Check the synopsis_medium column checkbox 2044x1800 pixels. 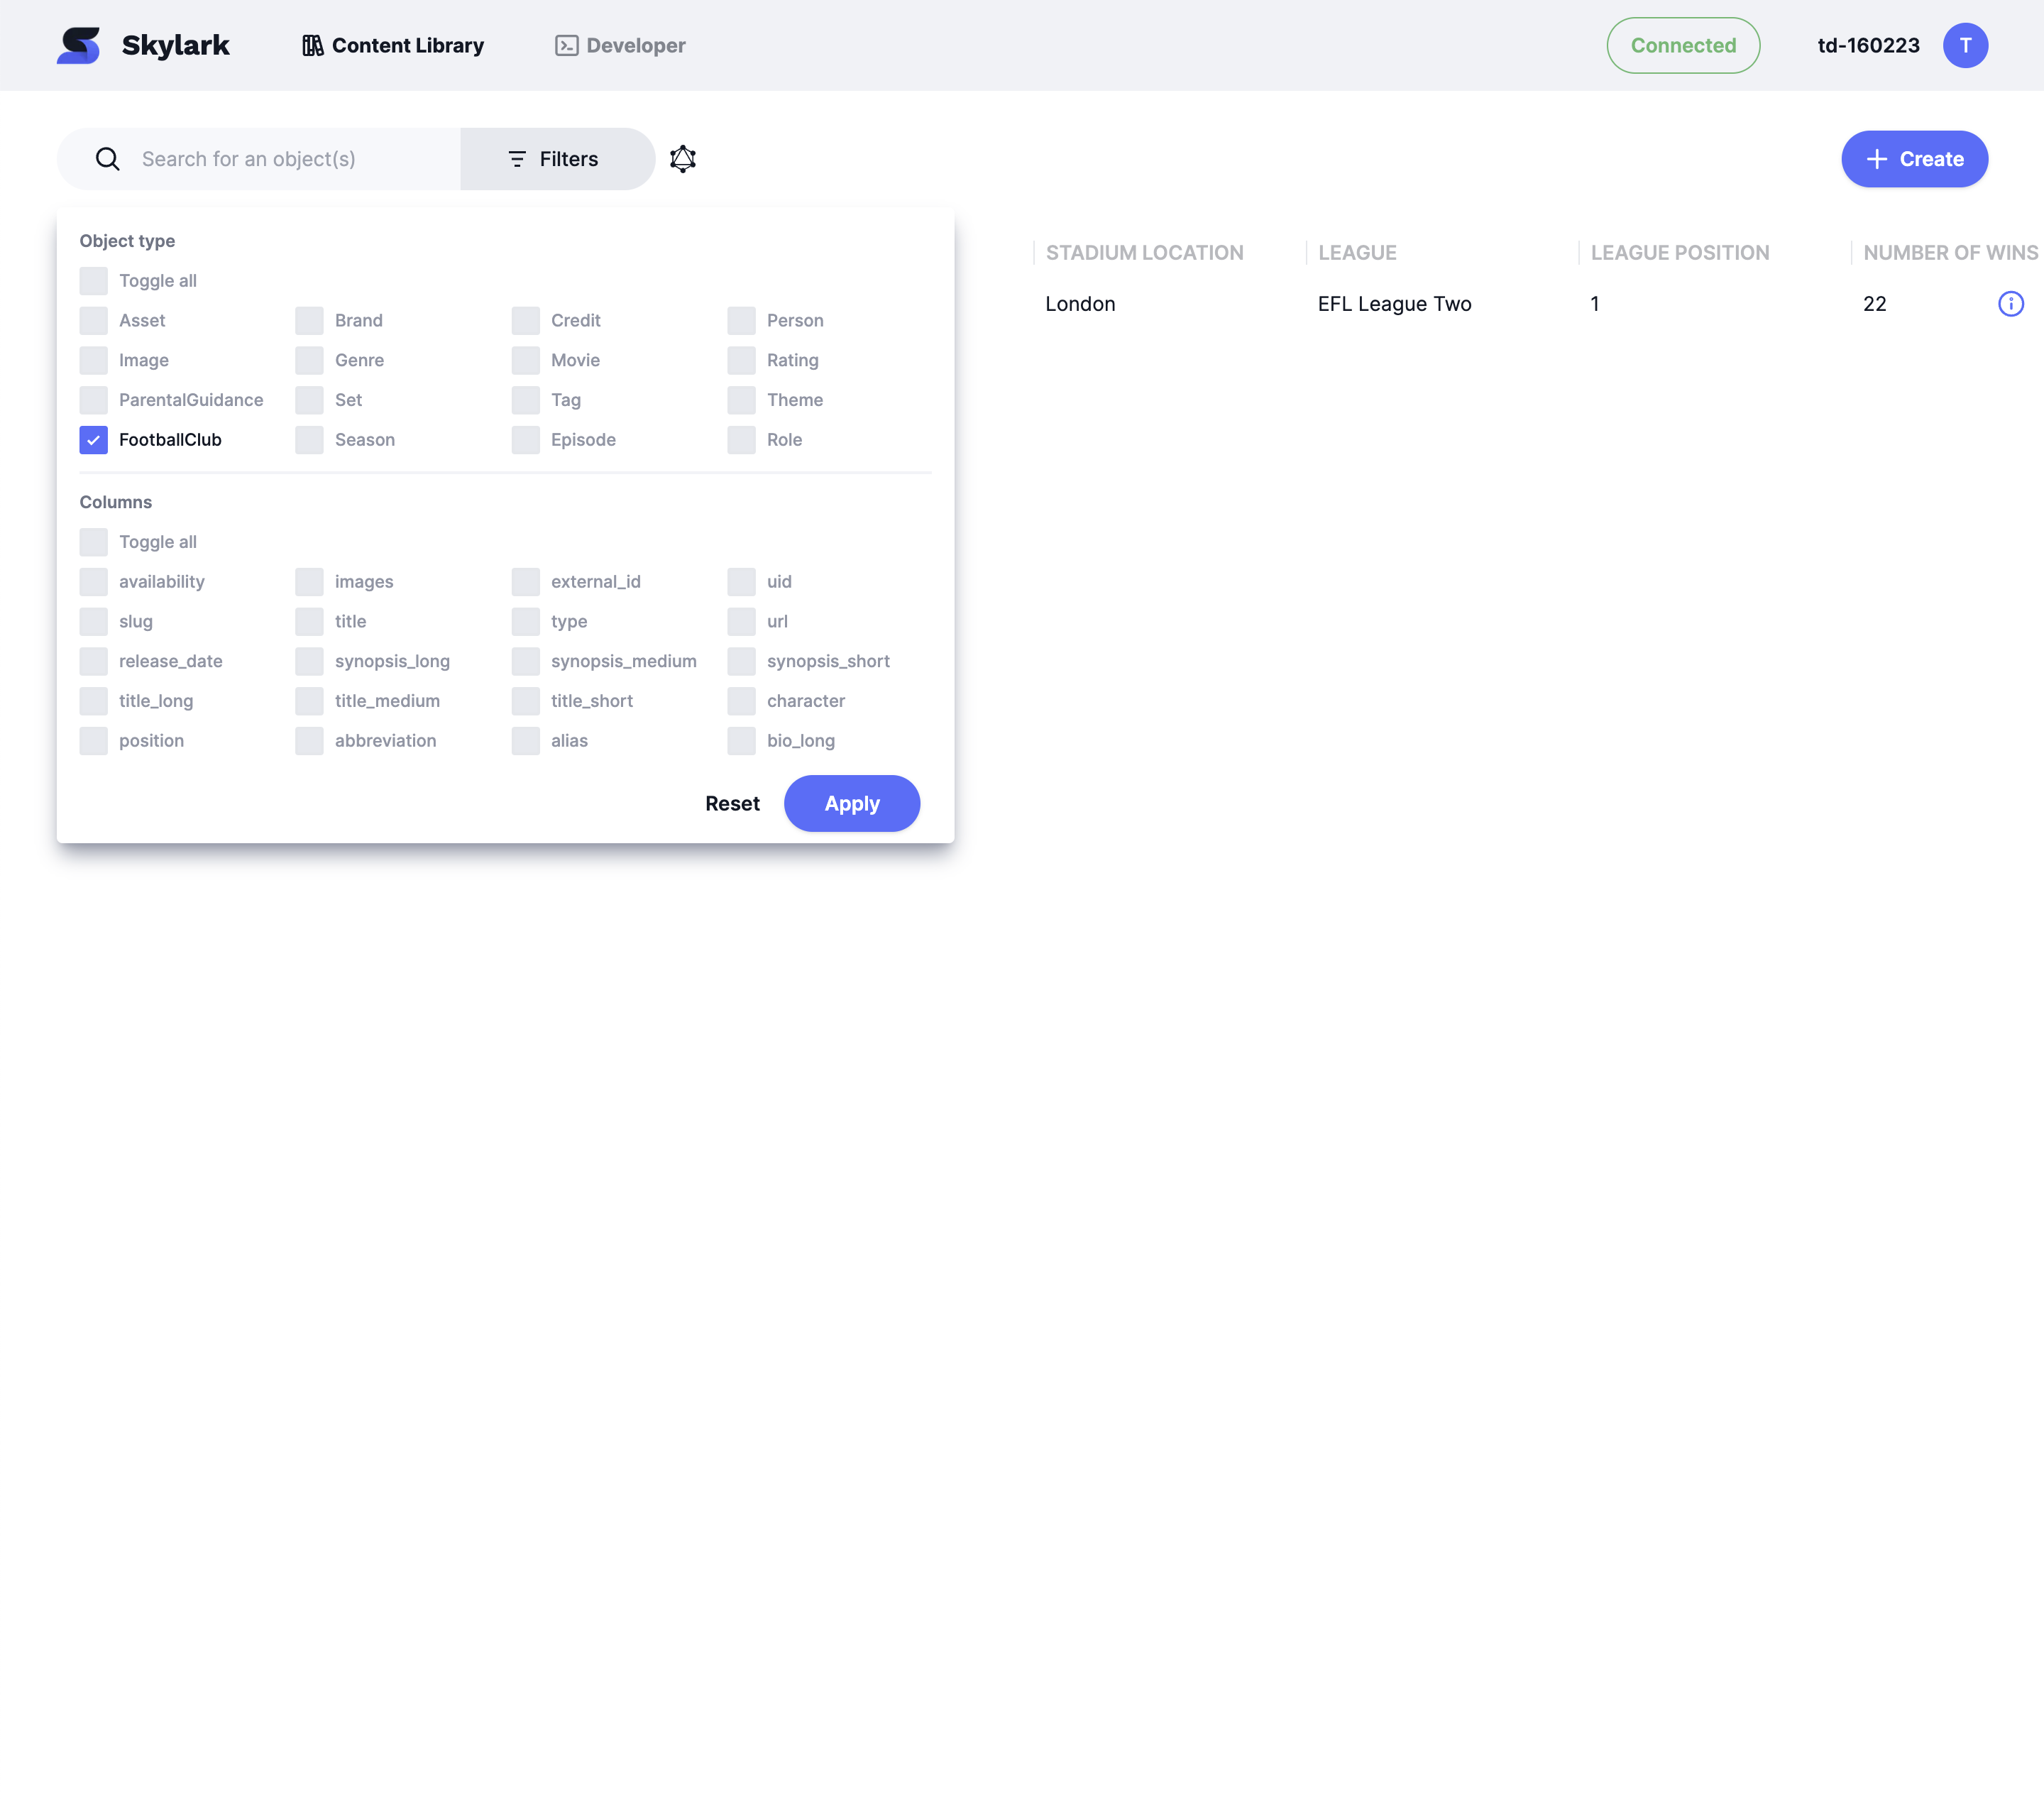tap(525, 661)
